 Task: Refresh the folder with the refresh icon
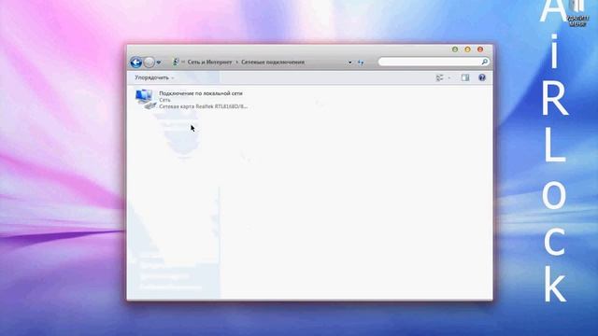pyautogui.click(x=361, y=63)
